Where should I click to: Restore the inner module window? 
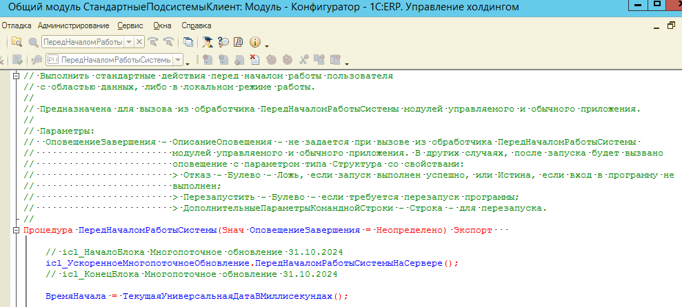[672, 26]
